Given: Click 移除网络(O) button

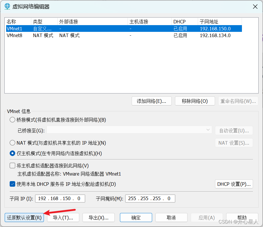Looking at the screenshot, I should click(195, 101).
